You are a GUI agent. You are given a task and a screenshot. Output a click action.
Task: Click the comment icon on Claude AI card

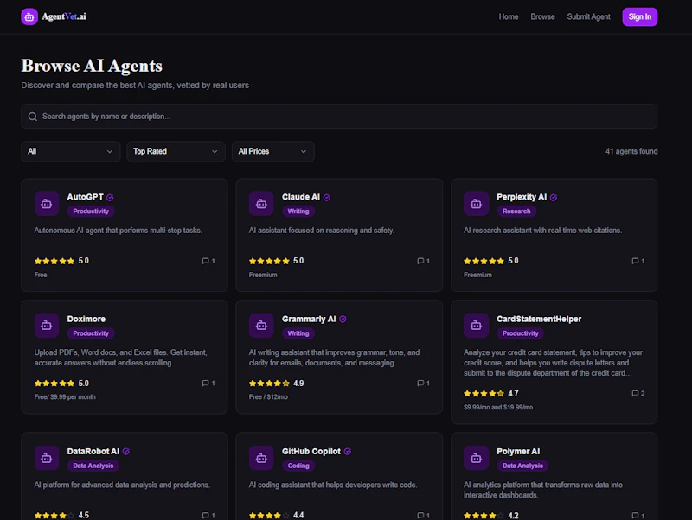(x=420, y=261)
